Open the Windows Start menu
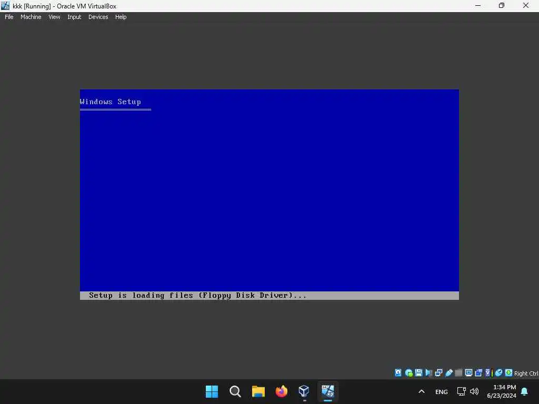 [212, 391]
